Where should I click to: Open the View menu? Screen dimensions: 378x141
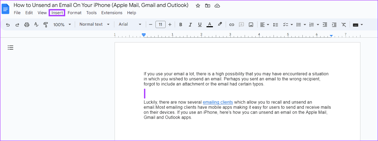(42, 13)
